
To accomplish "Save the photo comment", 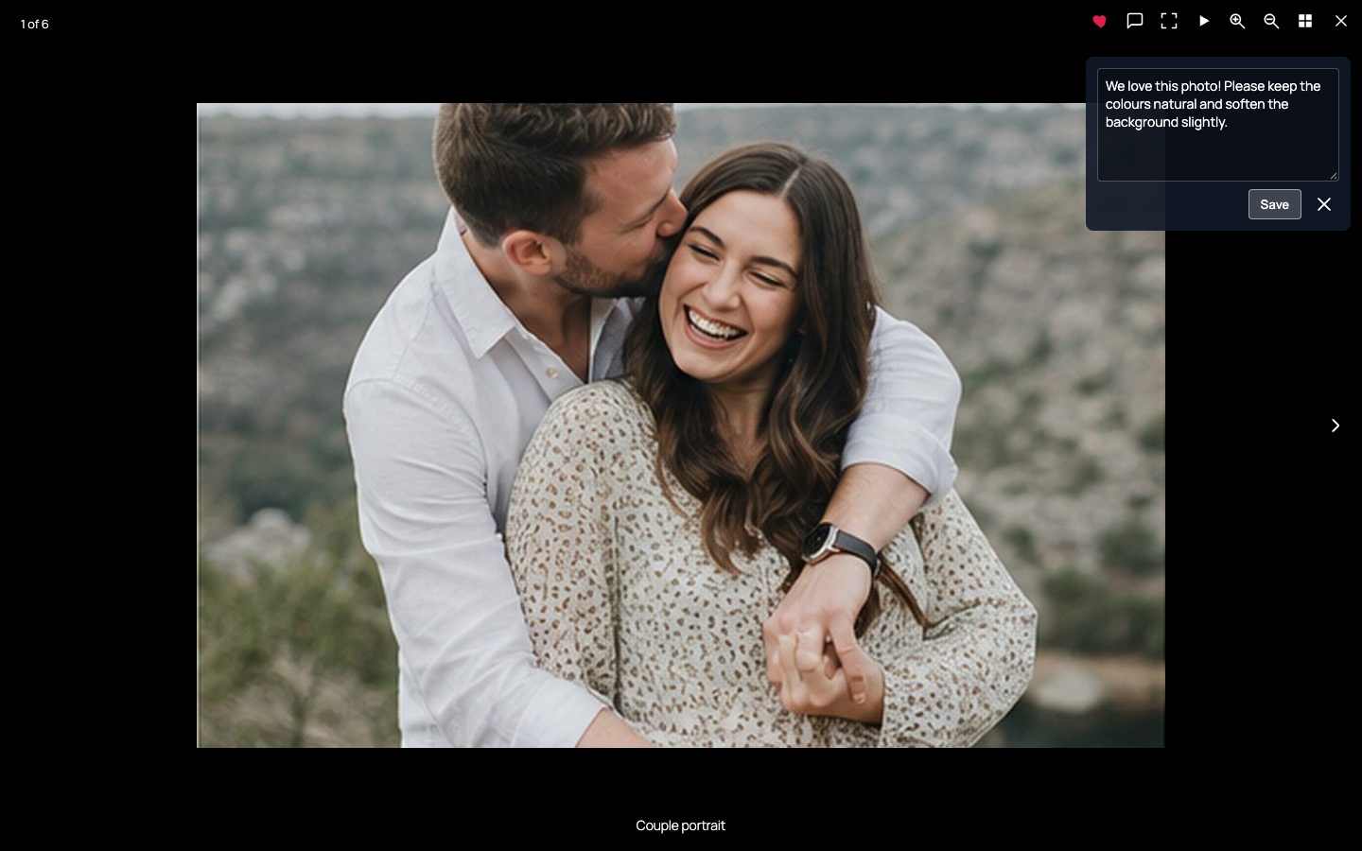I will coord(1274,204).
